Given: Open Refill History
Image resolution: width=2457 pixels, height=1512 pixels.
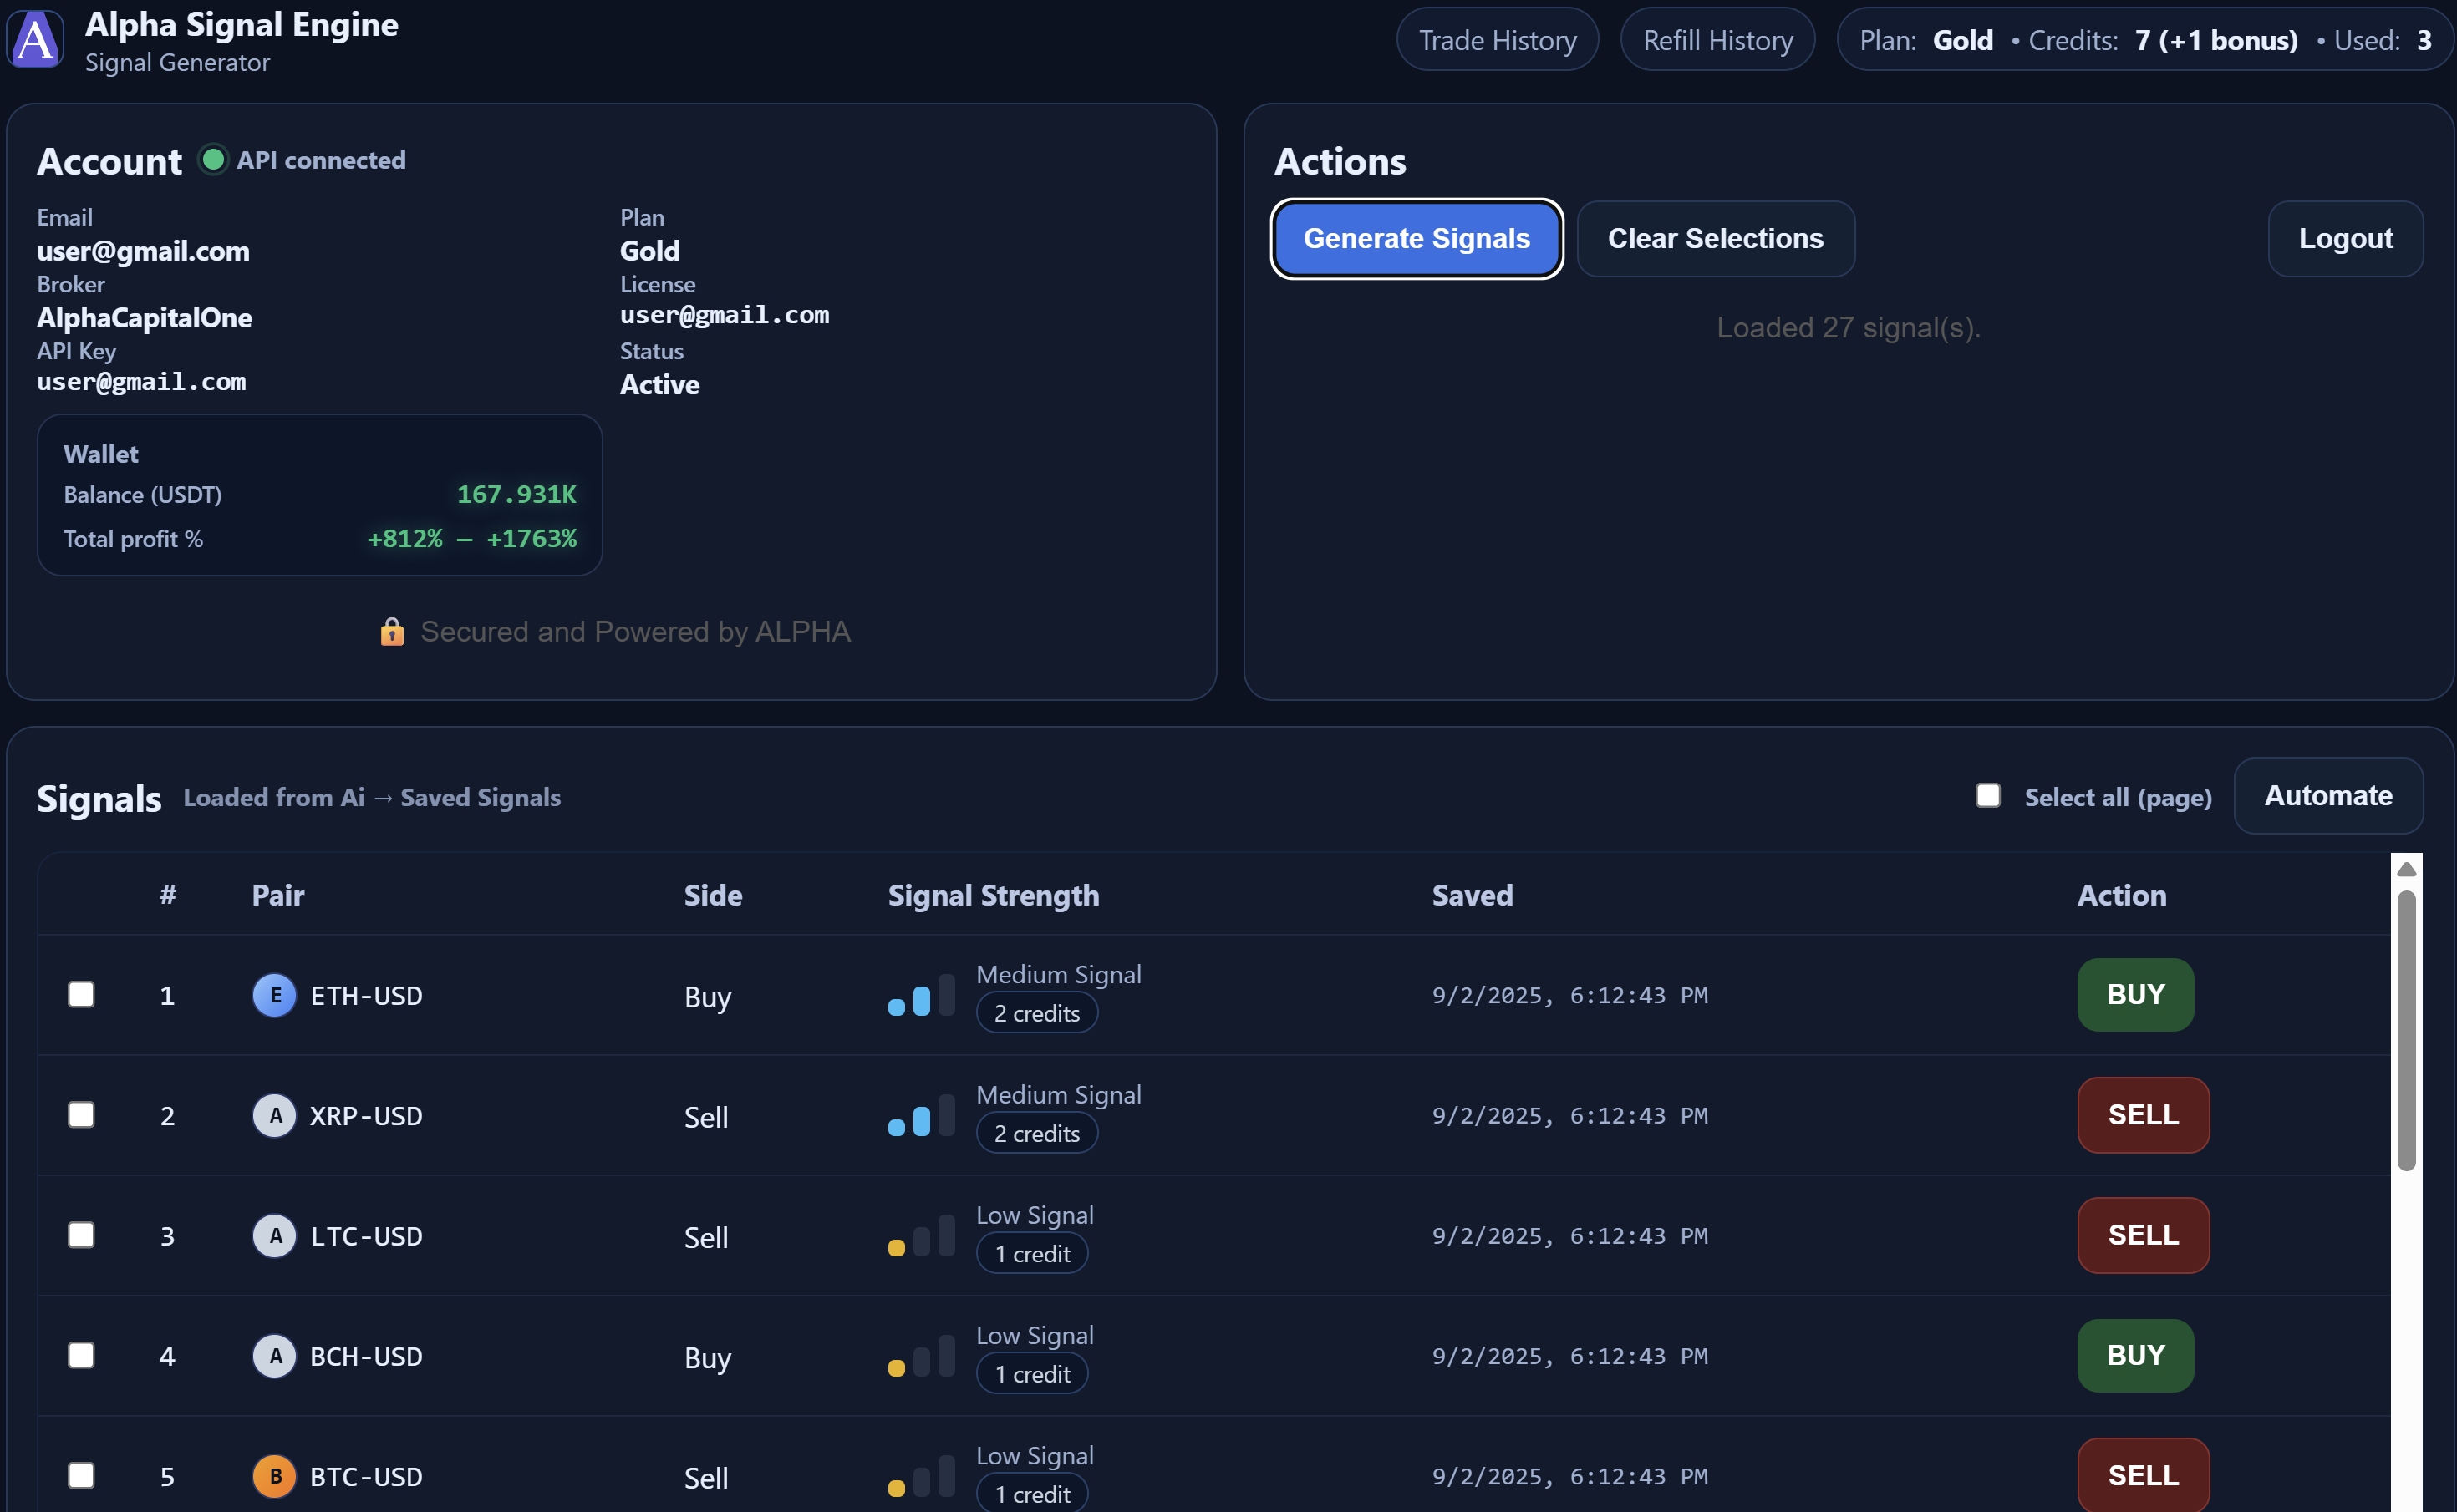Looking at the screenshot, I should [x=1717, y=39].
